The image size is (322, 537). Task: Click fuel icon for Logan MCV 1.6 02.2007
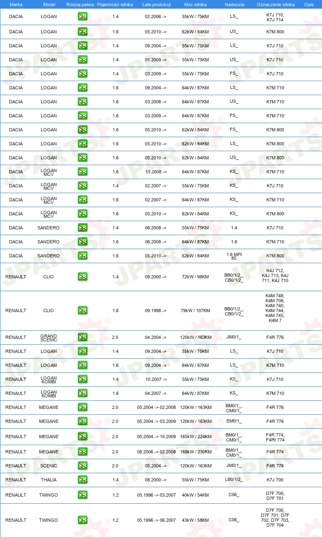(x=82, y=200)
